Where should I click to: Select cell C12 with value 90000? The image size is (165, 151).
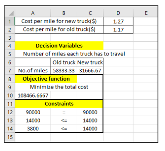click(x=90, y=112)
